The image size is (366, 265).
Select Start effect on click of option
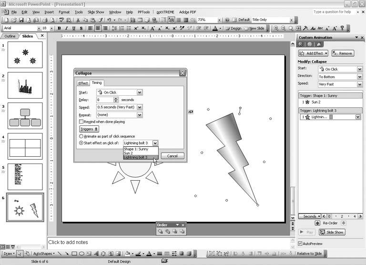coord(81,143)
